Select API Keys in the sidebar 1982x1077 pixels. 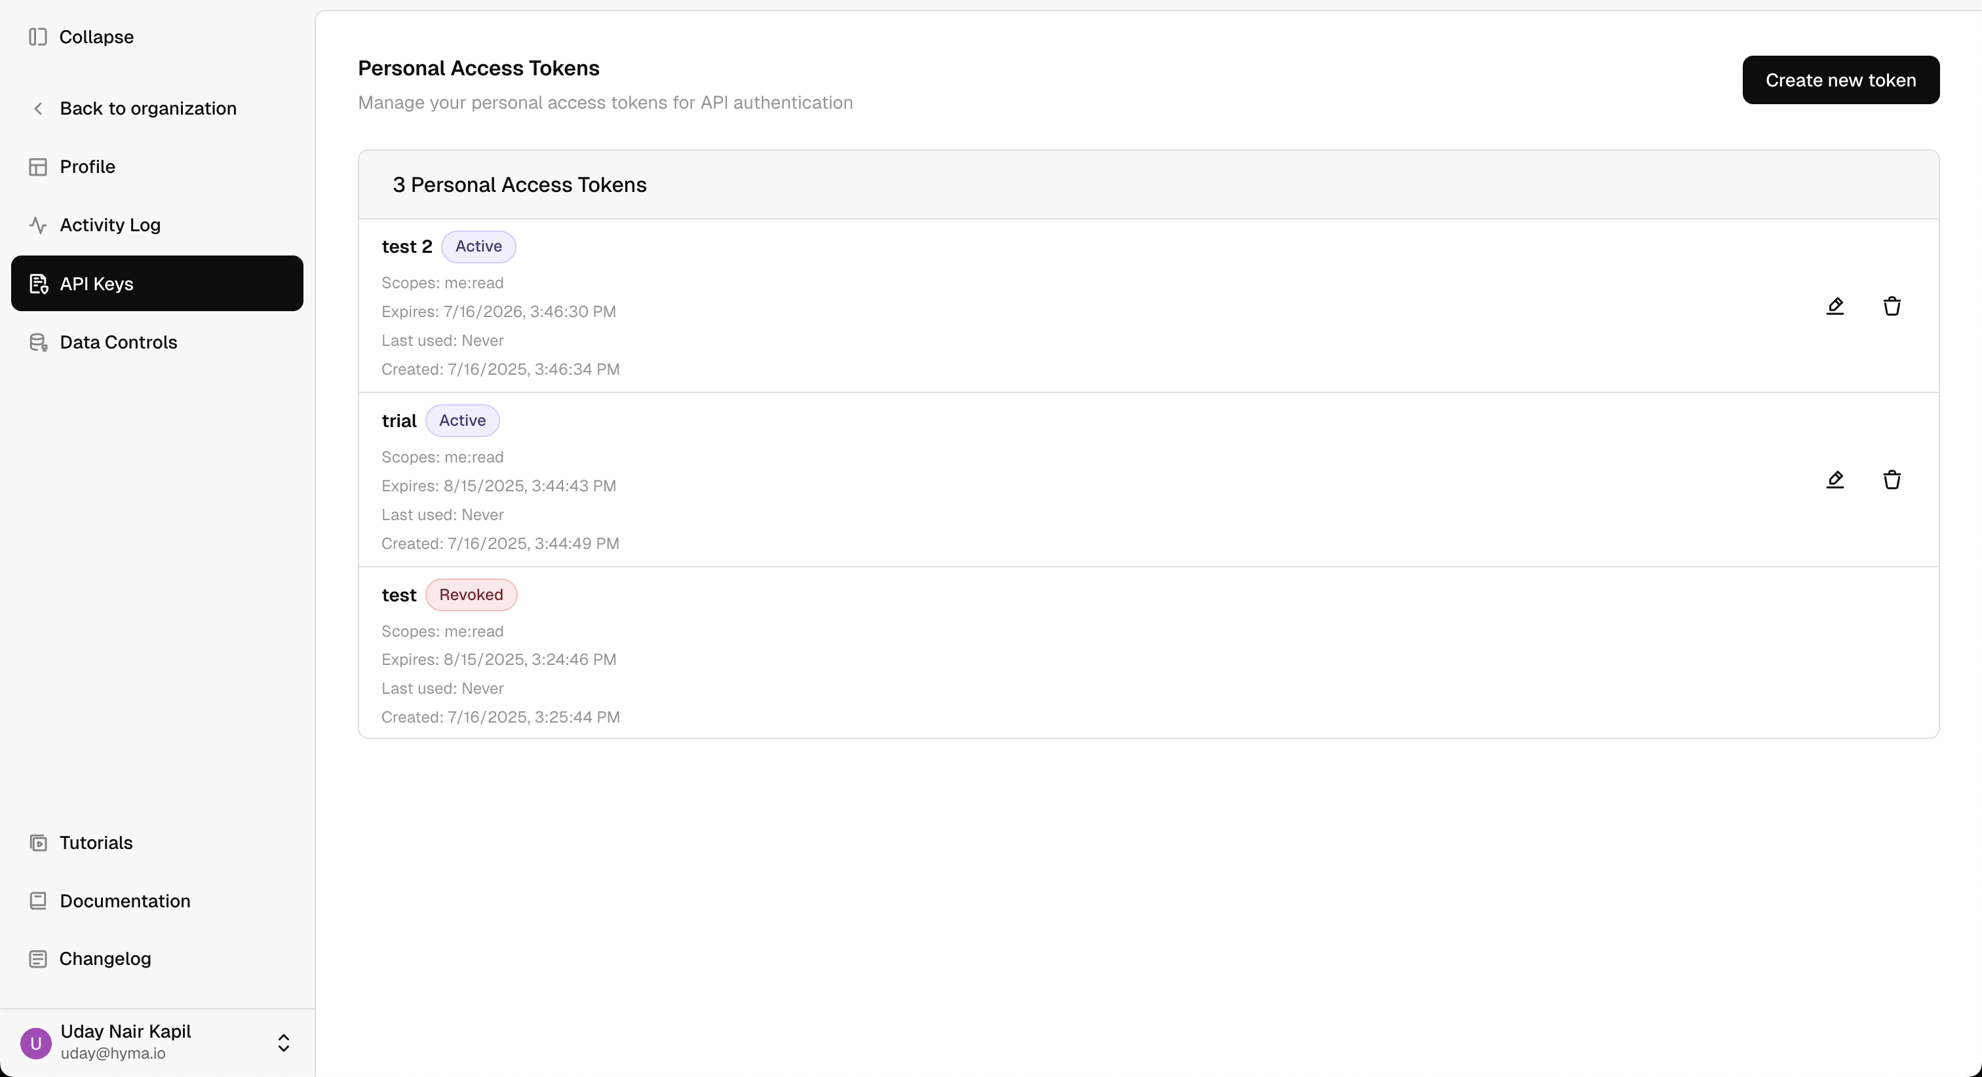(x=157, y=284)
